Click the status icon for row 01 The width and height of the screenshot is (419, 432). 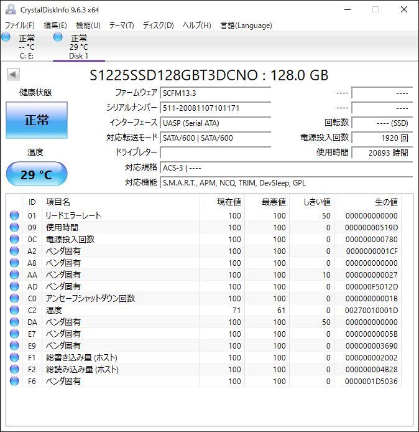point(14,215)
